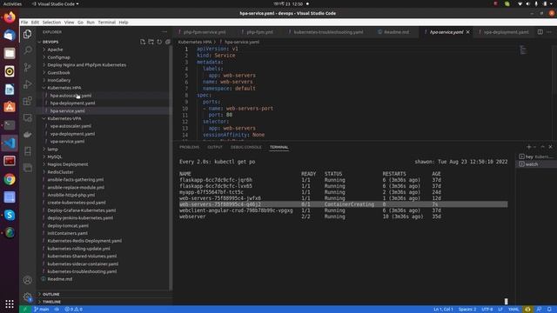Image resolution: width=557 pixels, height=313 pixels.
Task: Open the Terminal menu
Action: 106,23
